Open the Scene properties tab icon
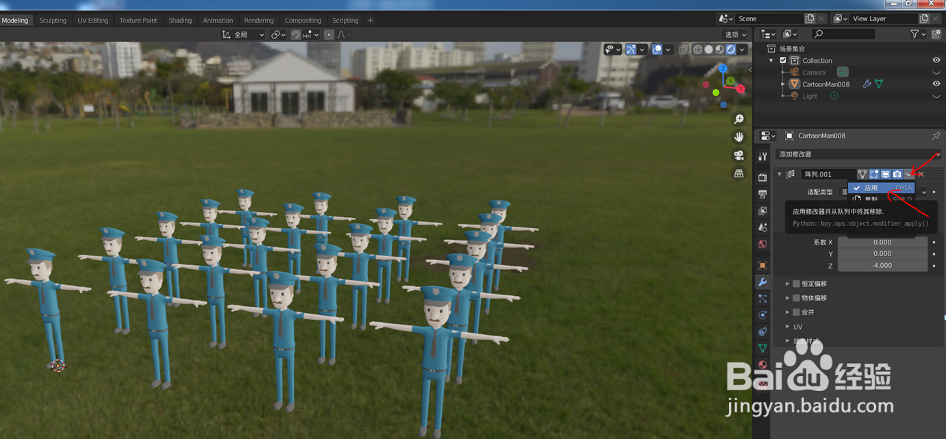Image resolution: width=946 pixels, height=439 pixels. (762, 227)
